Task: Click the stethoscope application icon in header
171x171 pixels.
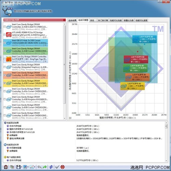Action: [7, 11]
